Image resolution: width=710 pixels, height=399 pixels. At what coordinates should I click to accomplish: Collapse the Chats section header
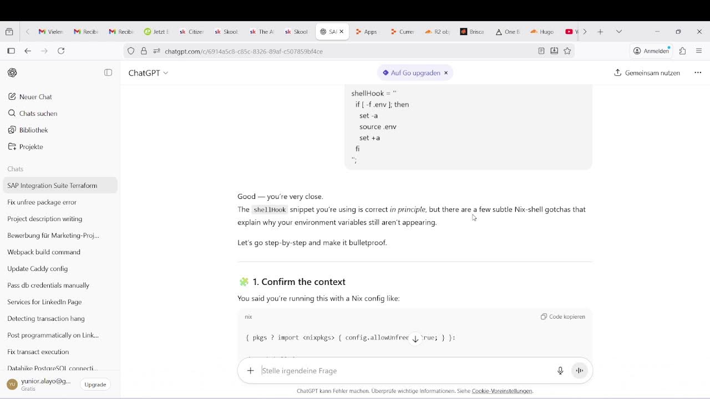pos(15,168)
